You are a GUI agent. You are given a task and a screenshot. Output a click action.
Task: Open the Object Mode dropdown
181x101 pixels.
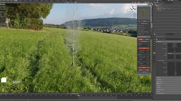point(3,3)
